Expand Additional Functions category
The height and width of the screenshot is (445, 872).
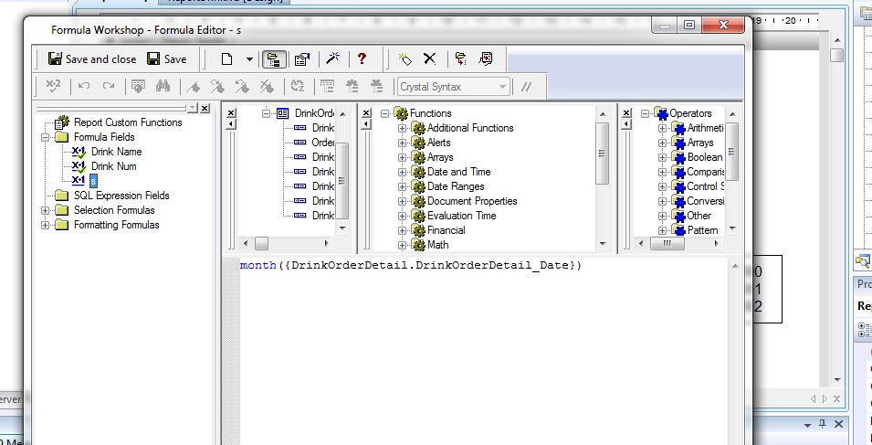pos(402,129)
